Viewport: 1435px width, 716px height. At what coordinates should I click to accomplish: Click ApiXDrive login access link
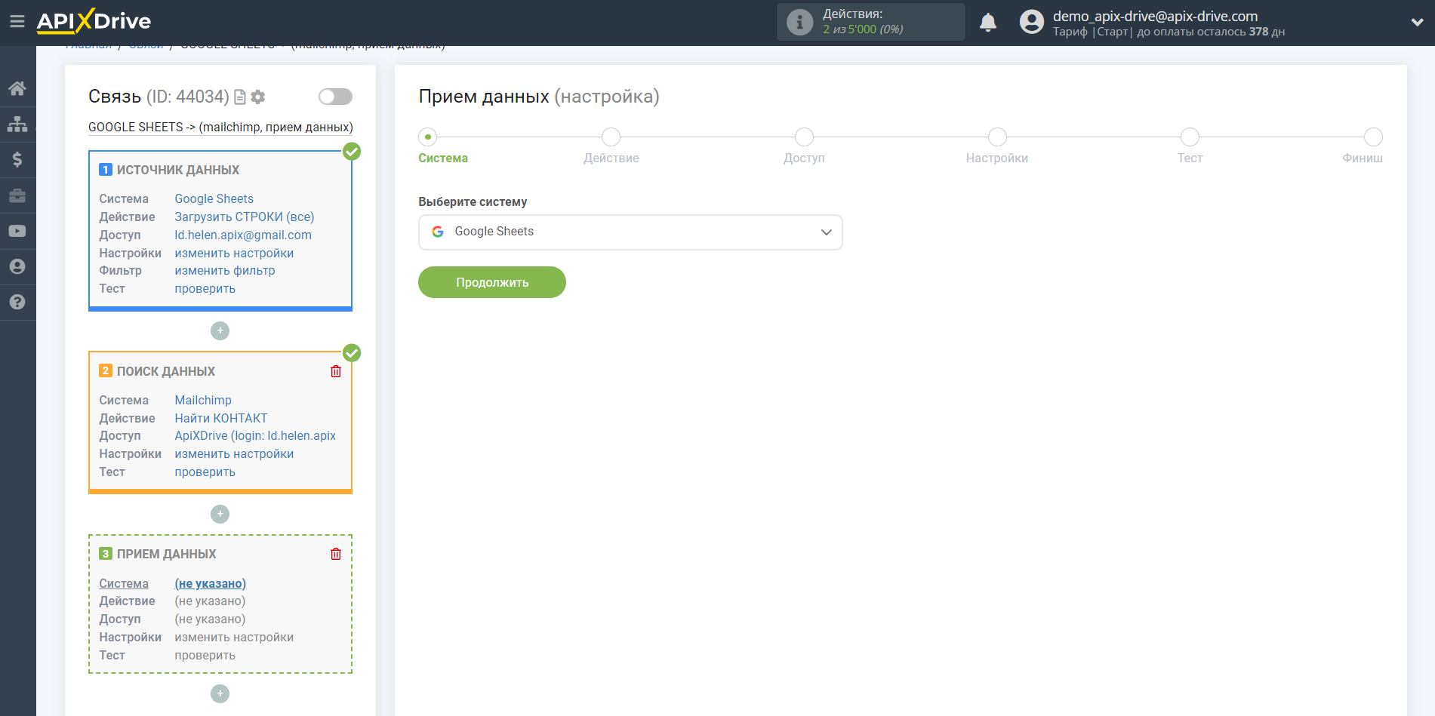tap(255, 435)
